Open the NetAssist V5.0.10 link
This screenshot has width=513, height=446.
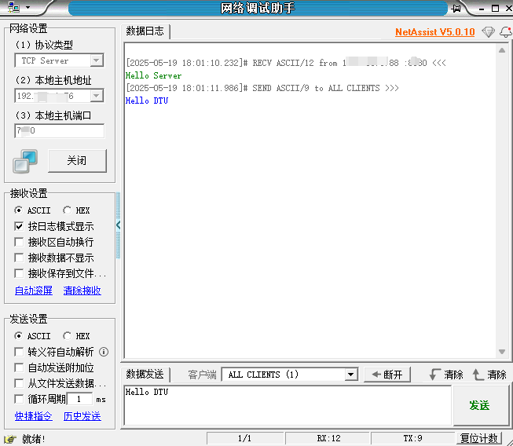click(x=434, y=32)
